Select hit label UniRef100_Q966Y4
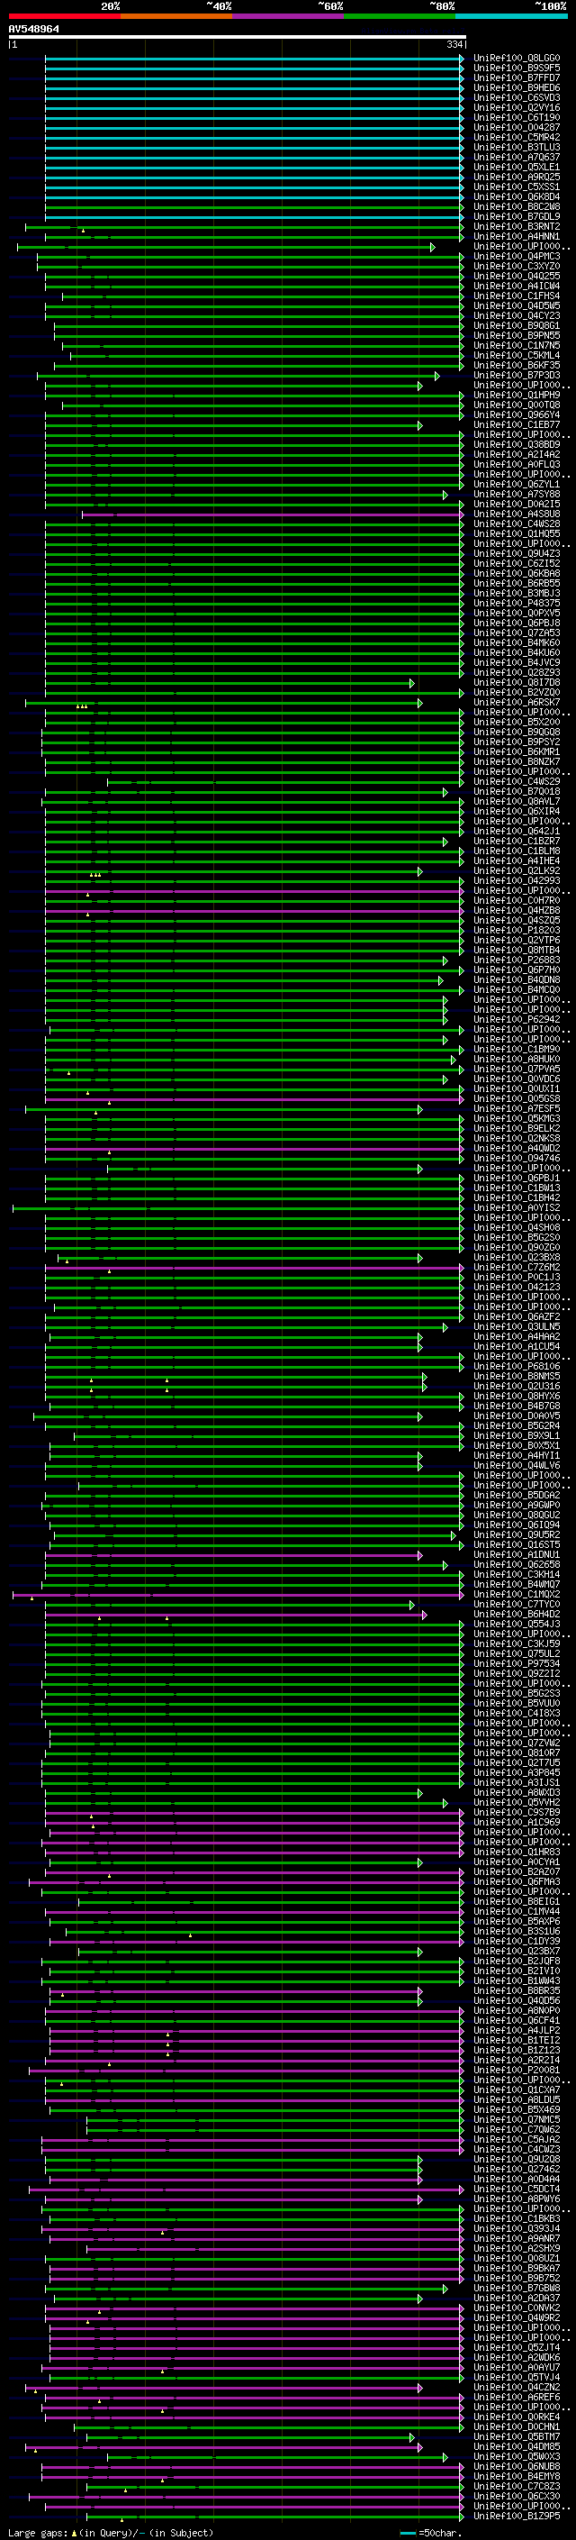Image resolution: width=576 pixels, height=2540 pixels. [517, 415]
